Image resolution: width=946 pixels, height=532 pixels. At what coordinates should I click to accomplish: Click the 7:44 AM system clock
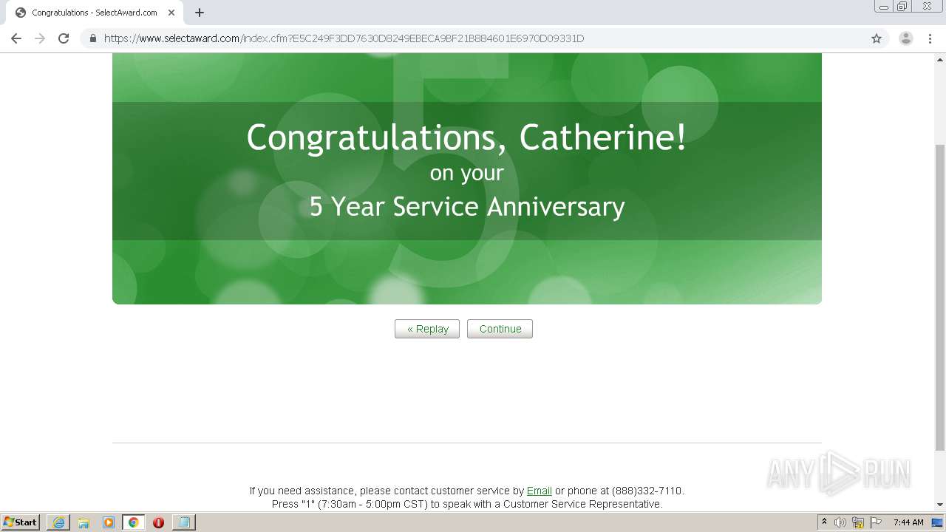pyautogui.click(x=908, y=522)
